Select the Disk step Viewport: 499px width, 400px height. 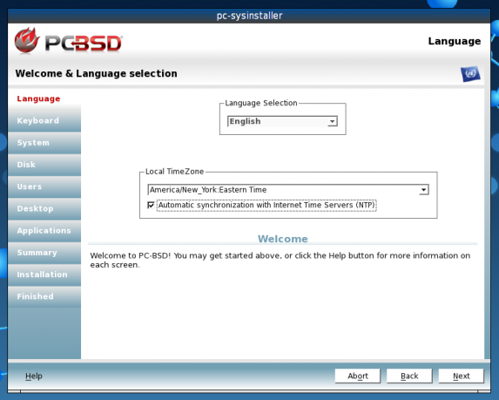(44, 165)
